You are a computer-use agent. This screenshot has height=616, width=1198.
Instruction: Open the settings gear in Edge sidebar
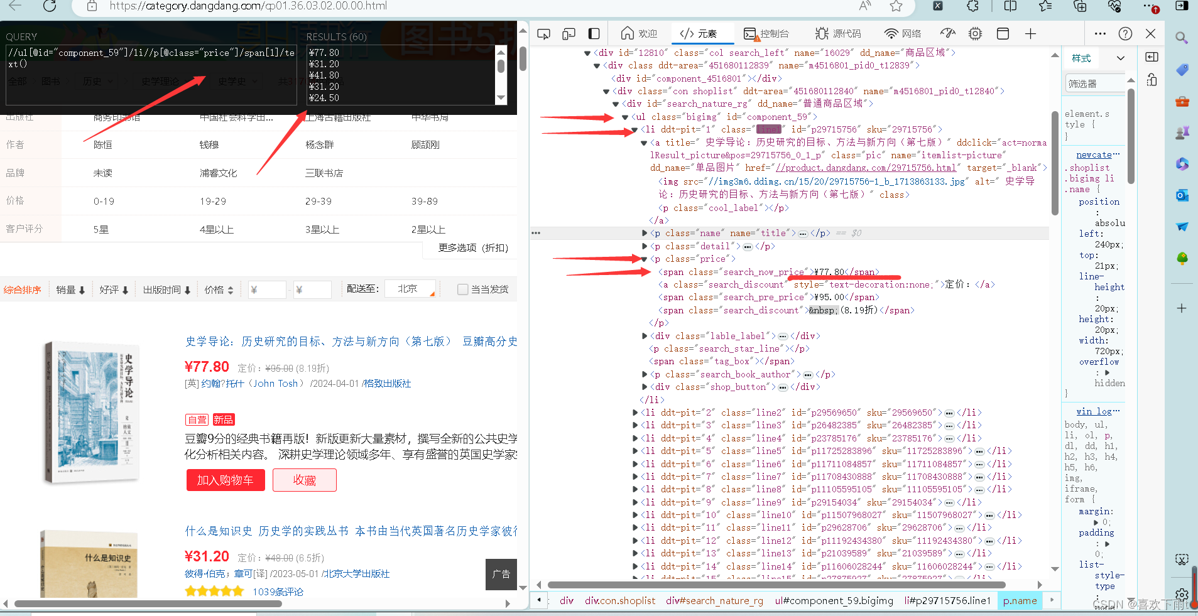pyautogui.click(x=1182, y=594)
